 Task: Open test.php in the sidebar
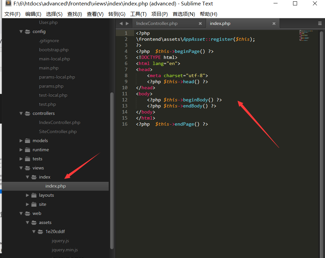(47, 104)
